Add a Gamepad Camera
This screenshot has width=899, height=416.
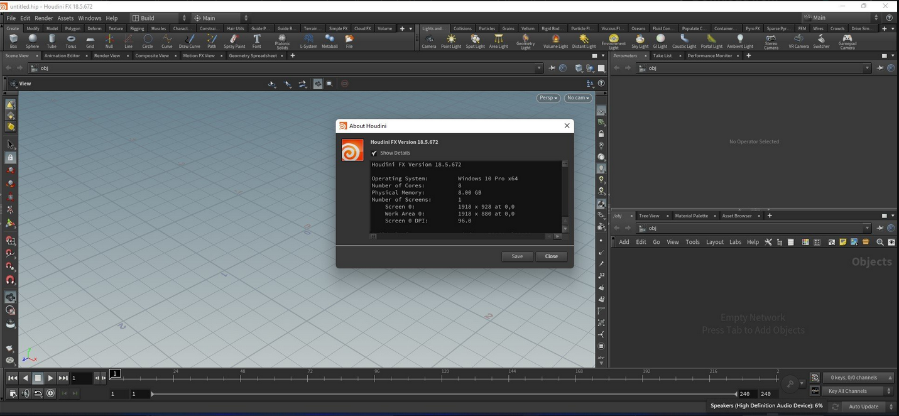point(847,42)
